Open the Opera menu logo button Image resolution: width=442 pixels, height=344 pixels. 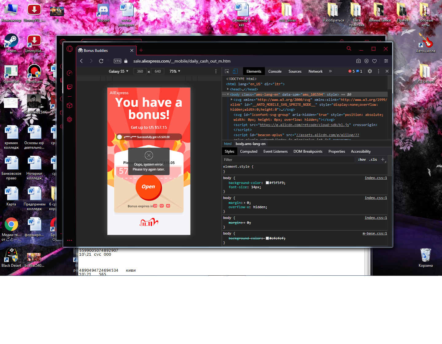click(x=70, y=49)
